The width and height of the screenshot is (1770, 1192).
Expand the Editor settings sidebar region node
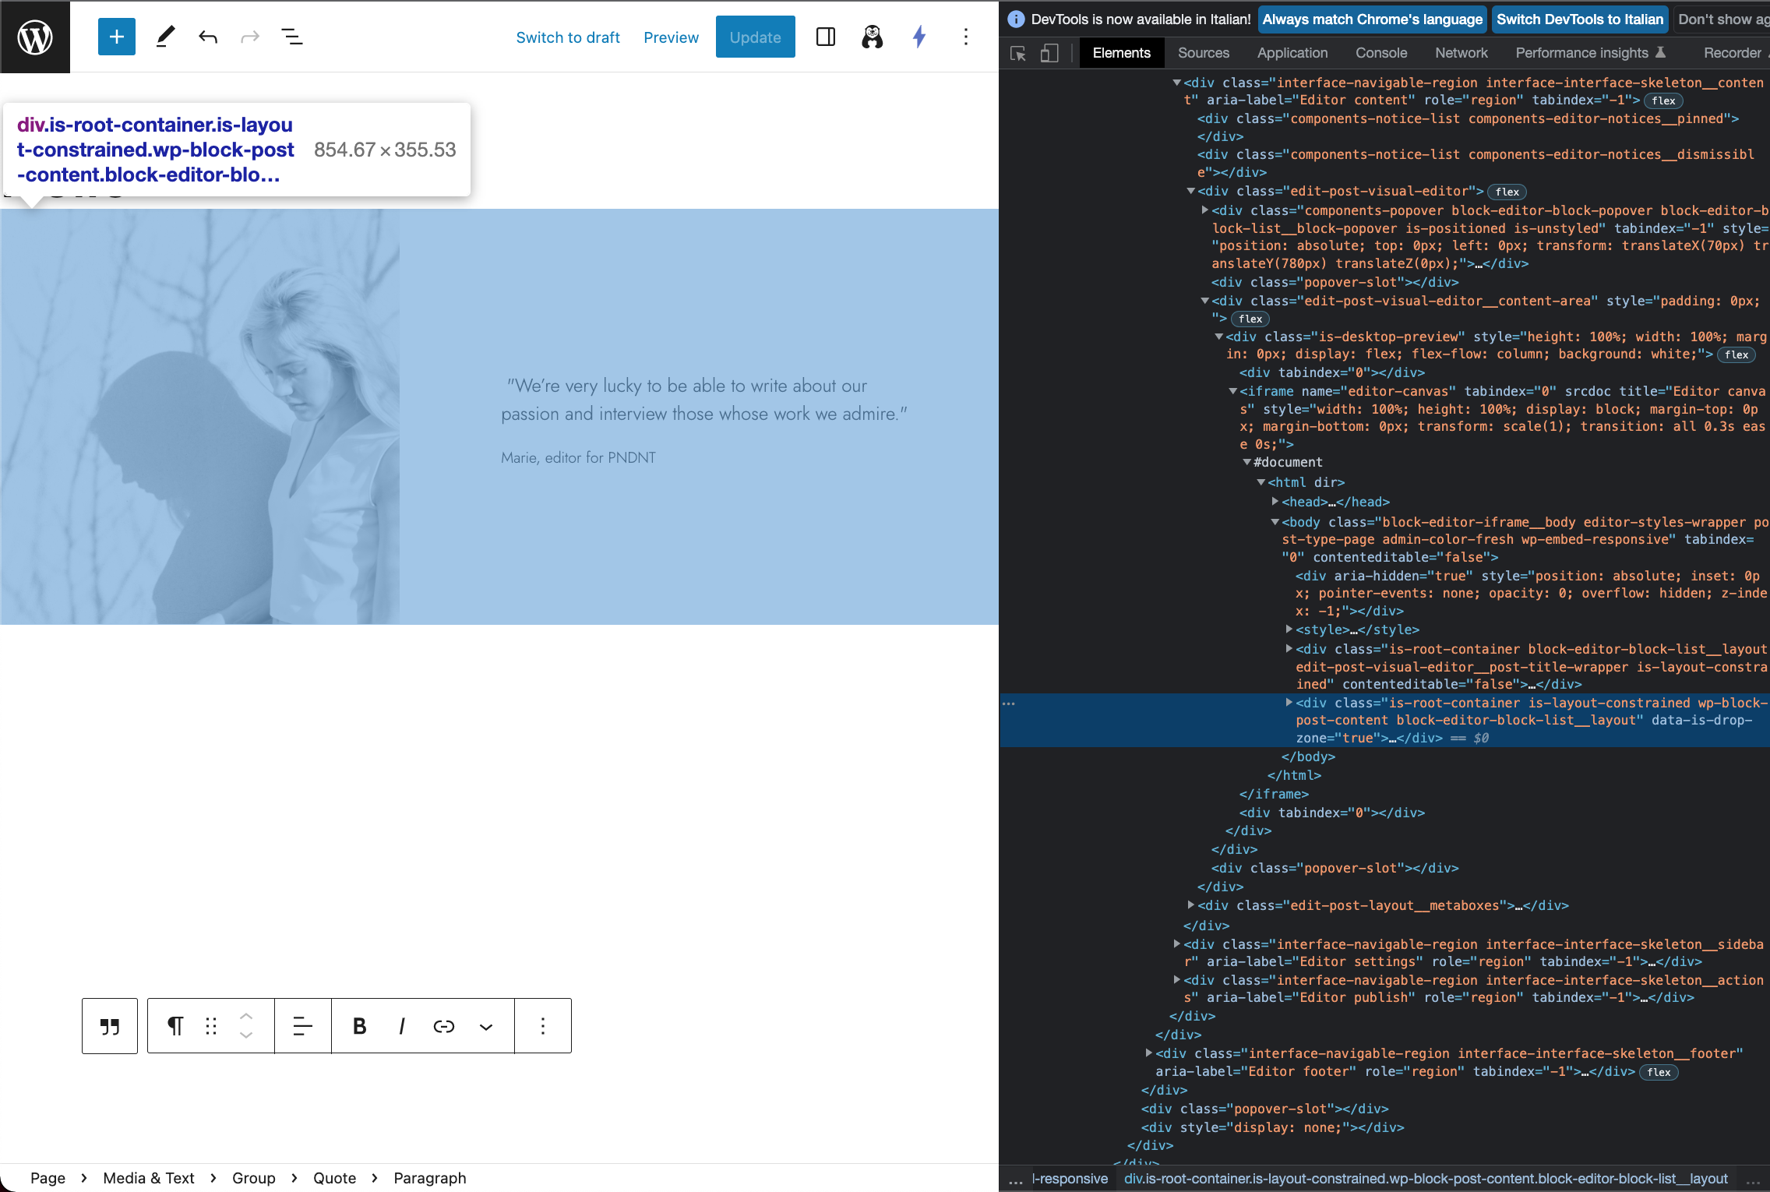click(1176, 944)
